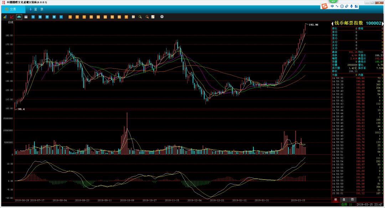Screen dimensions: 385x208
Task: Select the 图 tab in bottom panel
Action: point(352,200)
